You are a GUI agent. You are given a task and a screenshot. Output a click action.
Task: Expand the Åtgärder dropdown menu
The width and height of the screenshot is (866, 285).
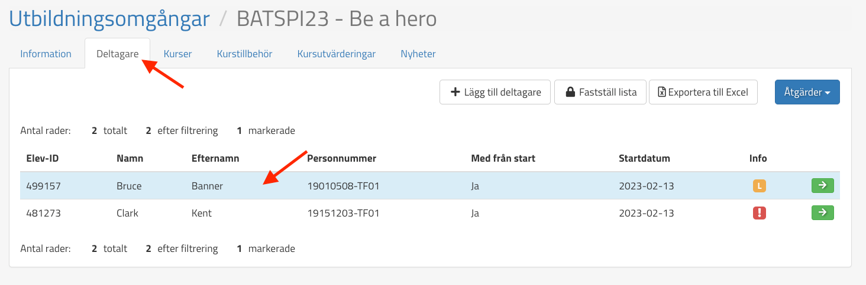click(x=807, y=92)
